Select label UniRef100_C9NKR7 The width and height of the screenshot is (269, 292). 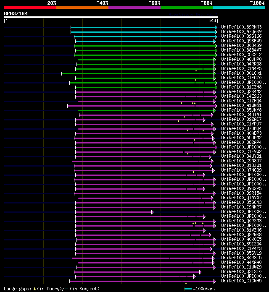pos(241,207)
